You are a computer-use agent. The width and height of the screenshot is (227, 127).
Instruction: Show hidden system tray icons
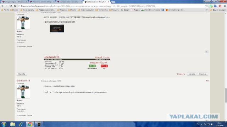coord(201,124)
